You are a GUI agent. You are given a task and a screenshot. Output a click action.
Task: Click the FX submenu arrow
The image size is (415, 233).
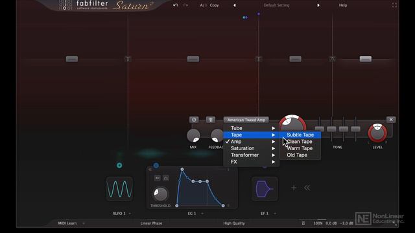point(273,162)
